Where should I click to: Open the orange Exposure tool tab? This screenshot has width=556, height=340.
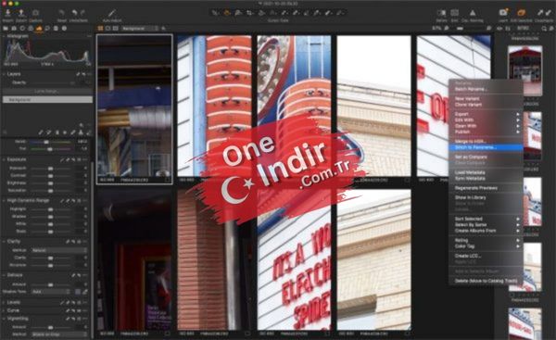[39, 29]
